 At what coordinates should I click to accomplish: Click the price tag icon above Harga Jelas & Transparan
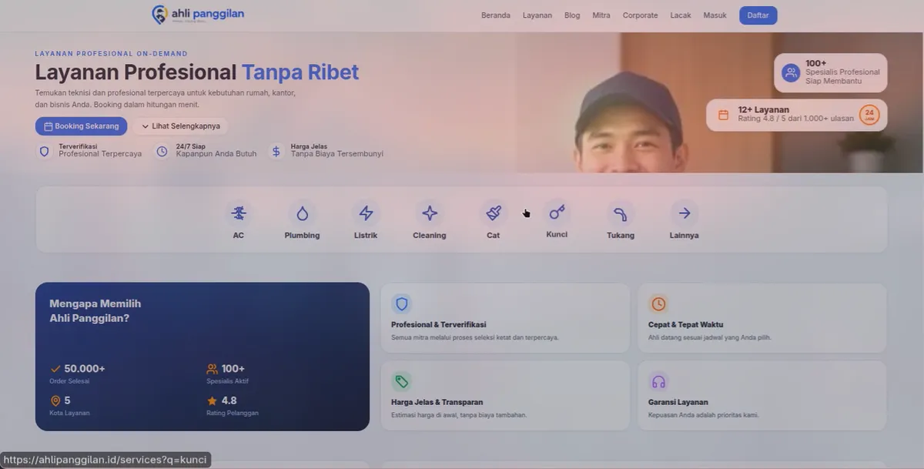click(x=401, y=381)
